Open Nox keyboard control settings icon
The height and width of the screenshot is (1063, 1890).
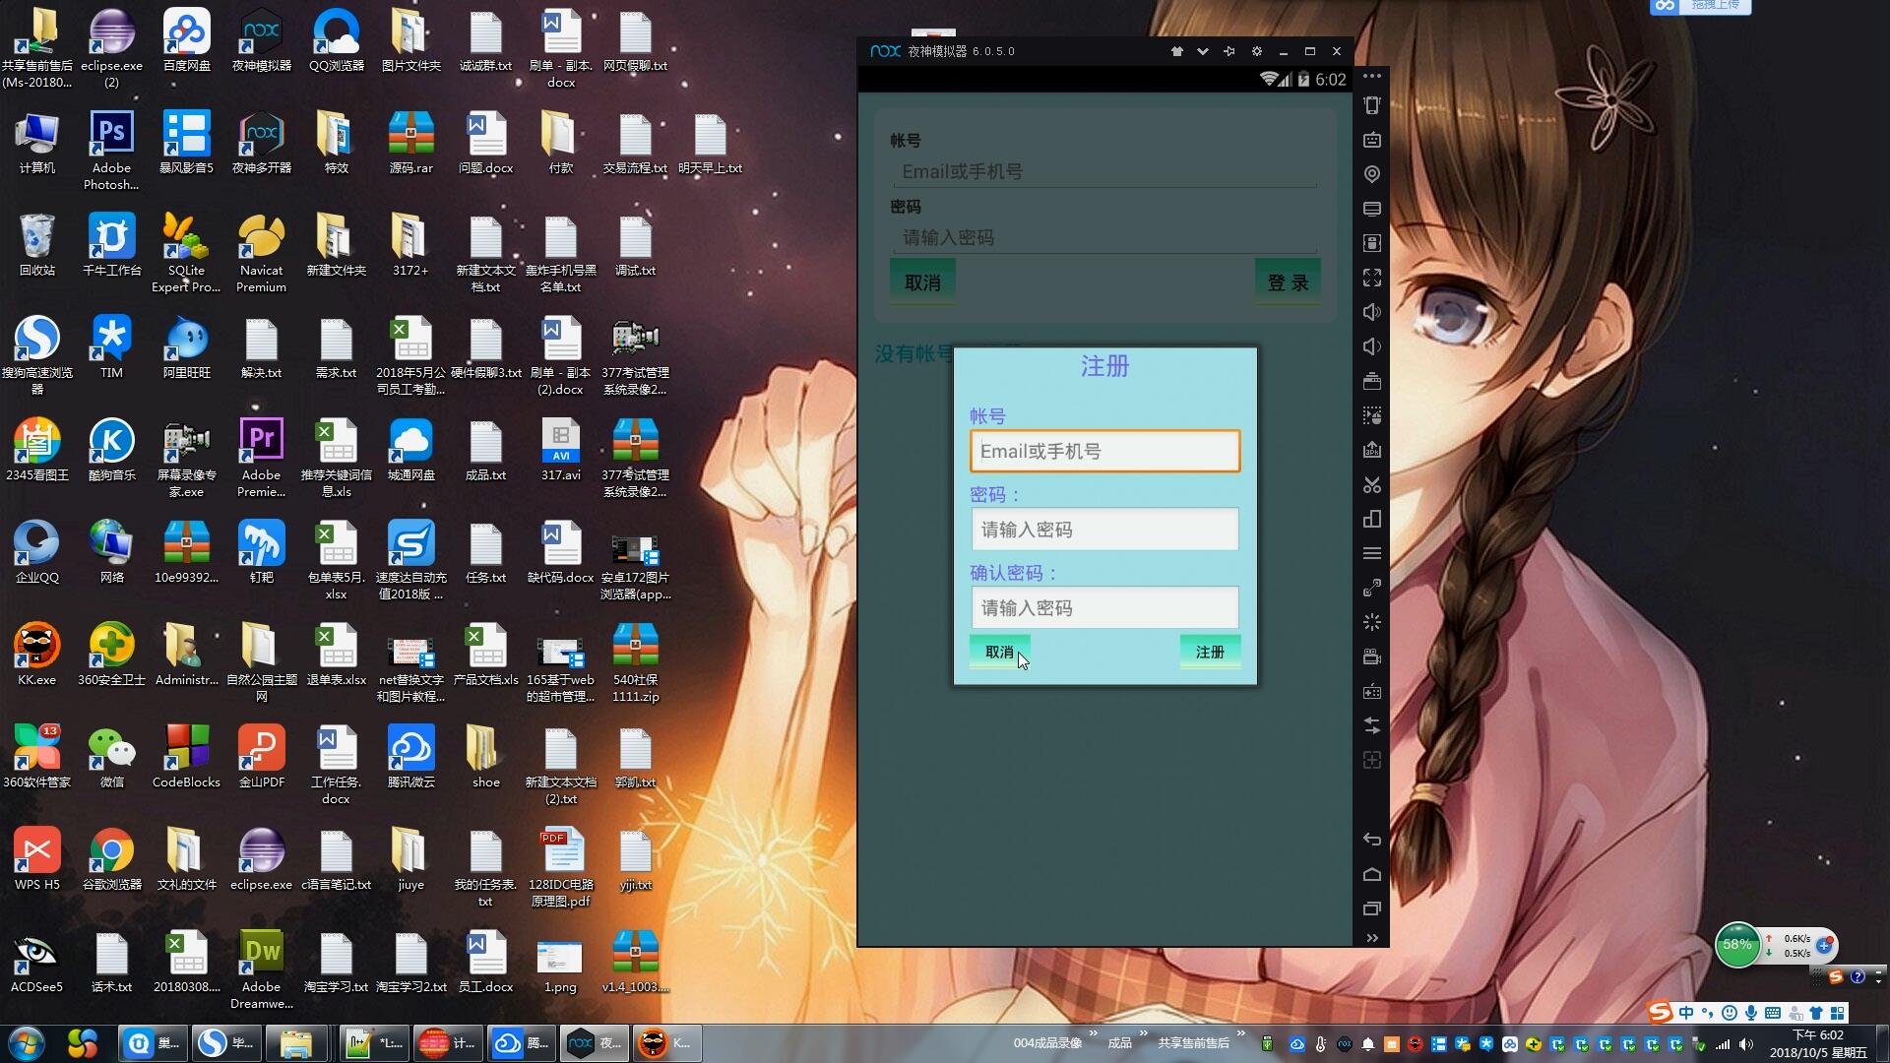pos(1372,140)
